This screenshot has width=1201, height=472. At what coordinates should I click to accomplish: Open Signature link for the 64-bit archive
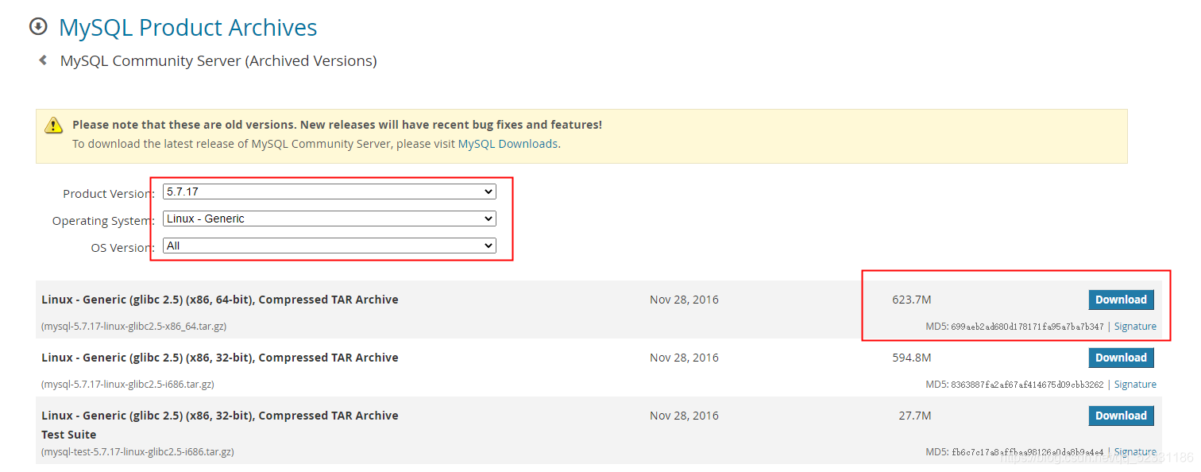click(x=1135, y=327)
